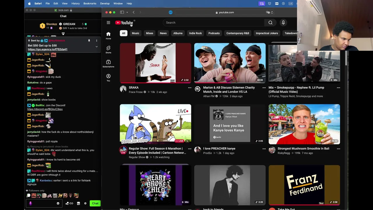Click the YouTube search magnifier button
Screen dimensions: 373x210
[270, 22]
